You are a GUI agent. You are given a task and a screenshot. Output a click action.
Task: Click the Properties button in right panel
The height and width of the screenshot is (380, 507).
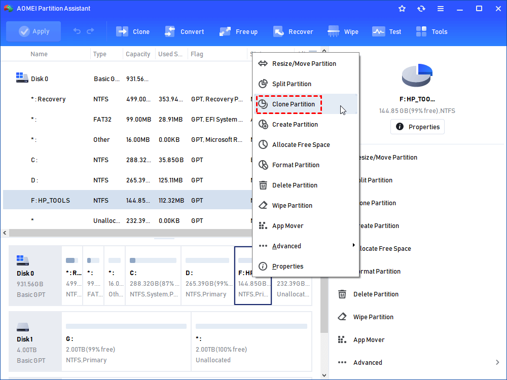[x=417, y=127]
